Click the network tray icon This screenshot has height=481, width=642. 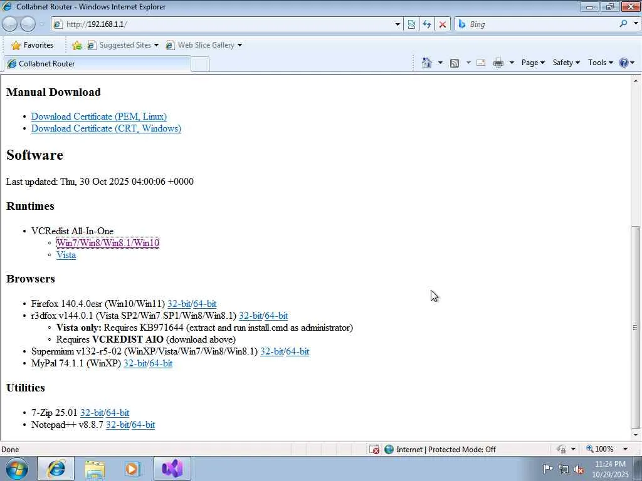click(x=564, y=470)
